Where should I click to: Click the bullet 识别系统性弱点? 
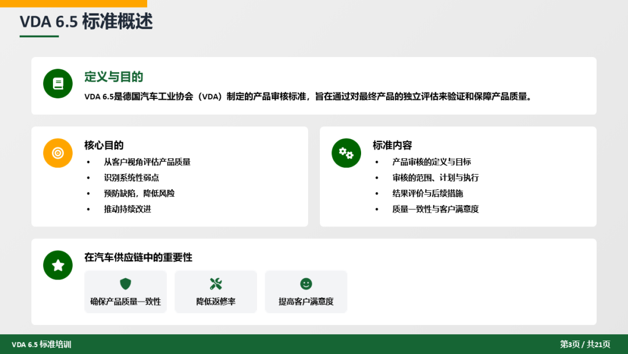(131, 178)
